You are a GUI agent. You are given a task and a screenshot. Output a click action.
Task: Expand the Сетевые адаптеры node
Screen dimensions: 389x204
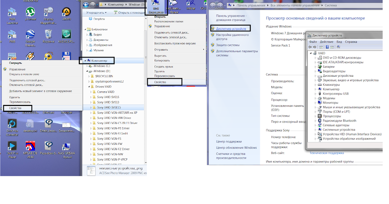point(315,125)
